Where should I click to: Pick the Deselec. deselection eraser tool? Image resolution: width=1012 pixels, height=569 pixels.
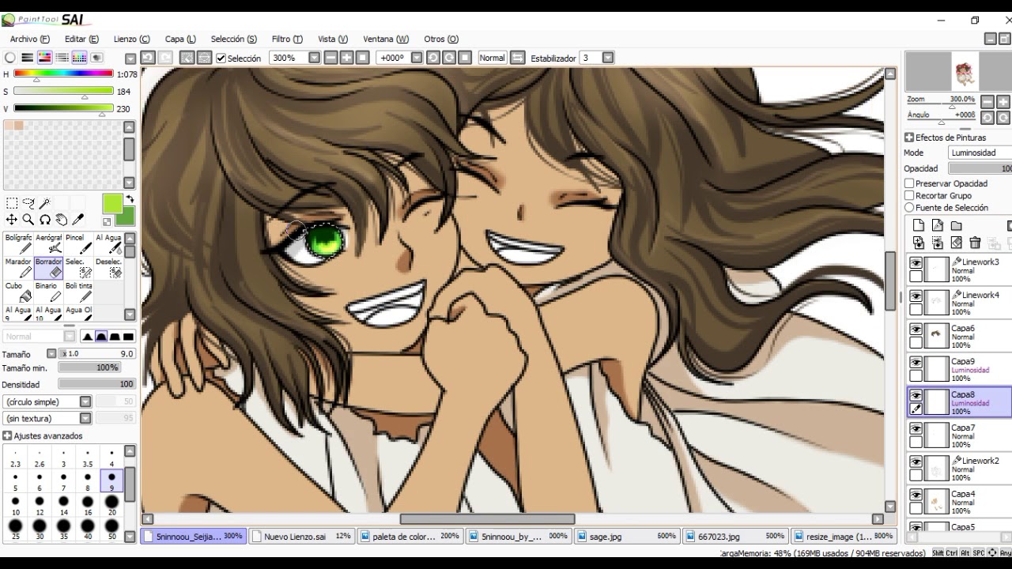(108, 268)
